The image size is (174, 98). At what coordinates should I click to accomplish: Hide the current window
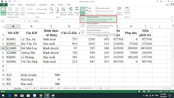[89, 11]
